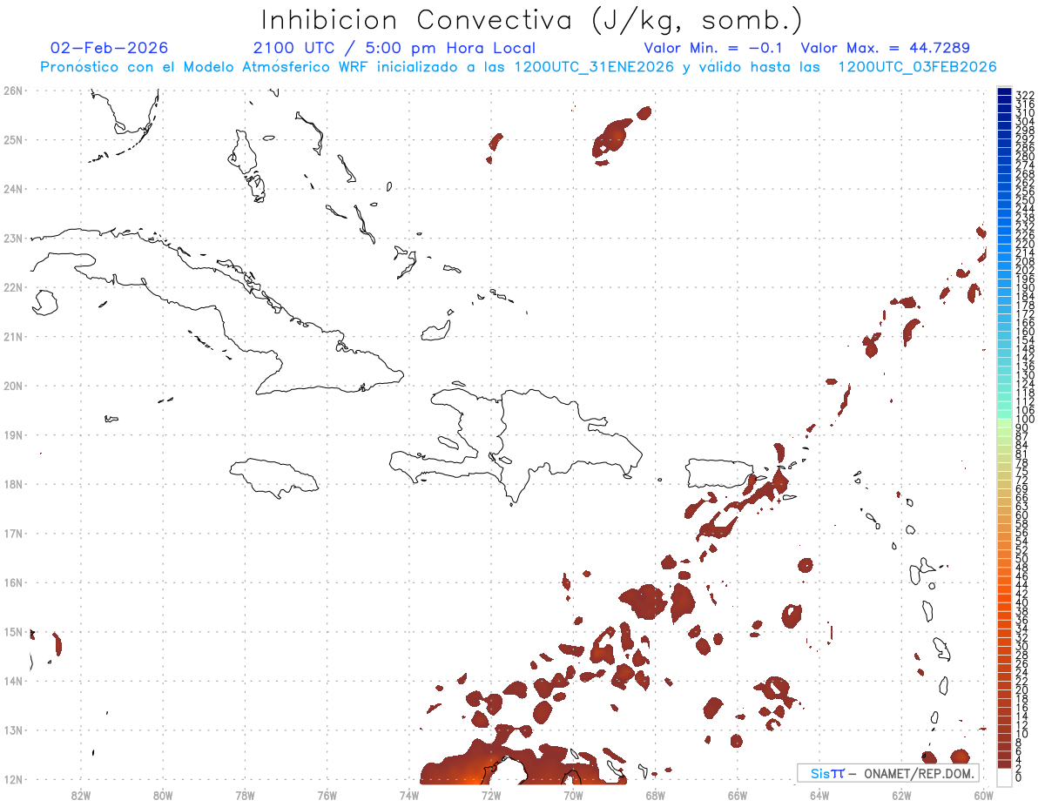Click the latitude label '16N'
This screenshot has width=1045, height=807.
tap(12, 582)
